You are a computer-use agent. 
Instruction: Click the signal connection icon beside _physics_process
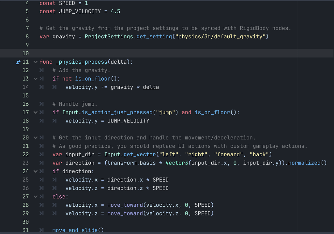[x=18, y=62]
